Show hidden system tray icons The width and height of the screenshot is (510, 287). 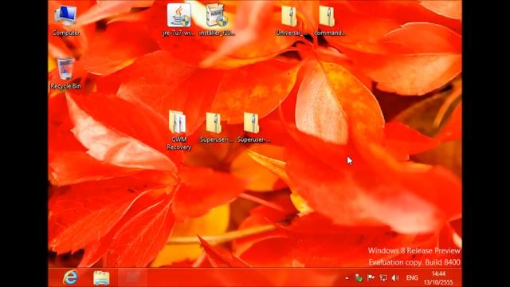tap(347, 278)
